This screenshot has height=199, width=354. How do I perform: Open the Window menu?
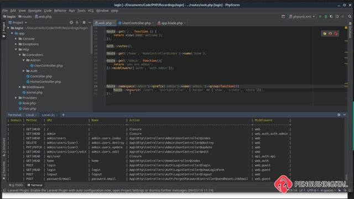[102, 11]
